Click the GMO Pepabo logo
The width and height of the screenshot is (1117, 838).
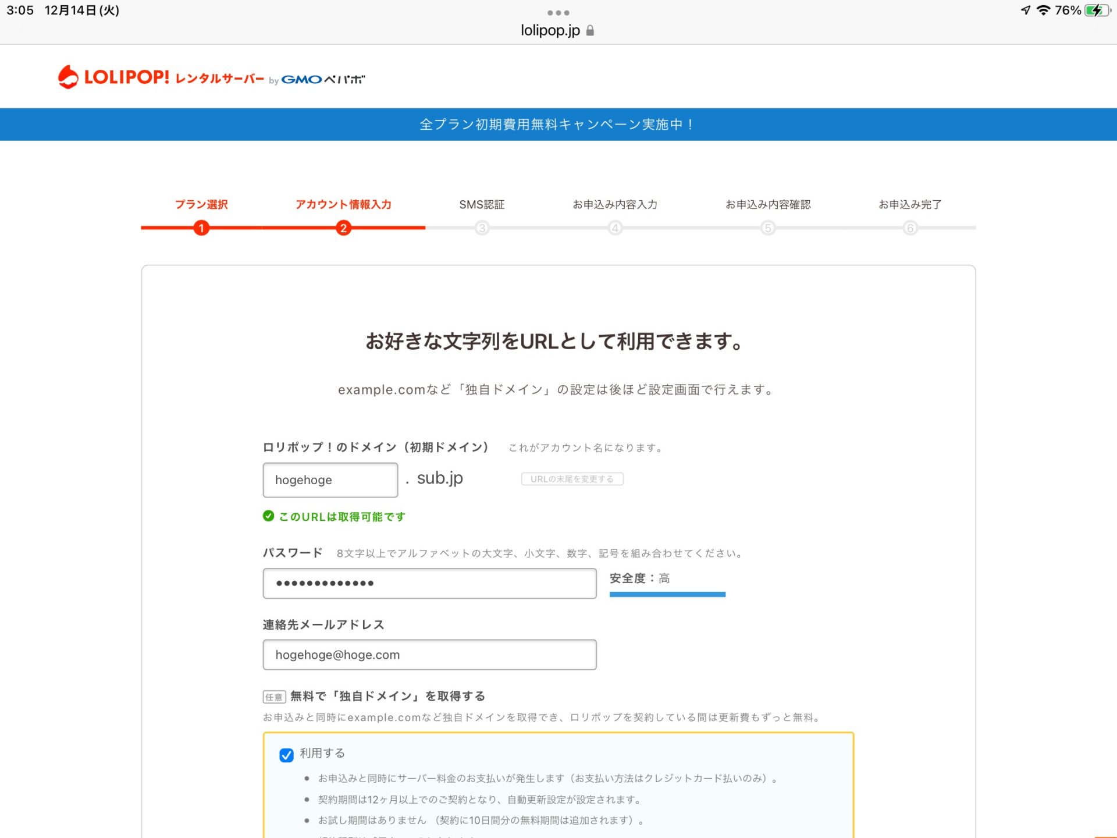[322, 79]
